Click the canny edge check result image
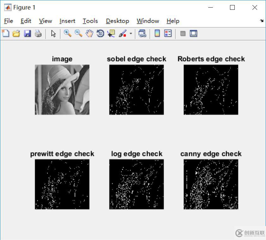 211,184
